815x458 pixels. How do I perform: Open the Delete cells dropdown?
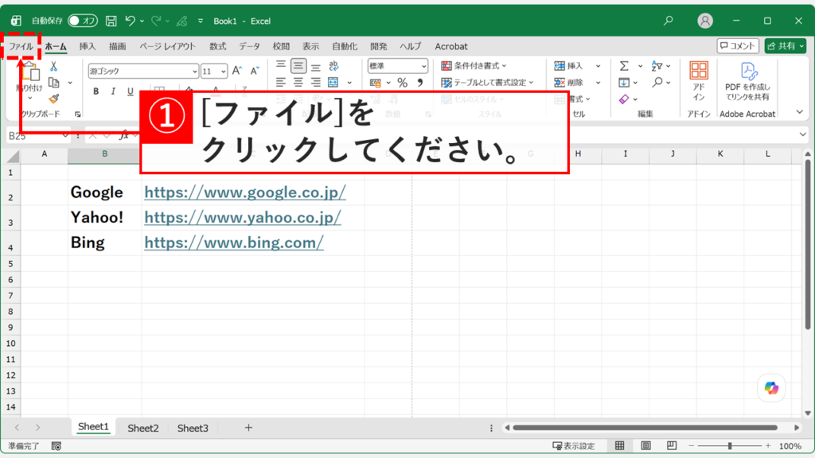coord(598,82)
